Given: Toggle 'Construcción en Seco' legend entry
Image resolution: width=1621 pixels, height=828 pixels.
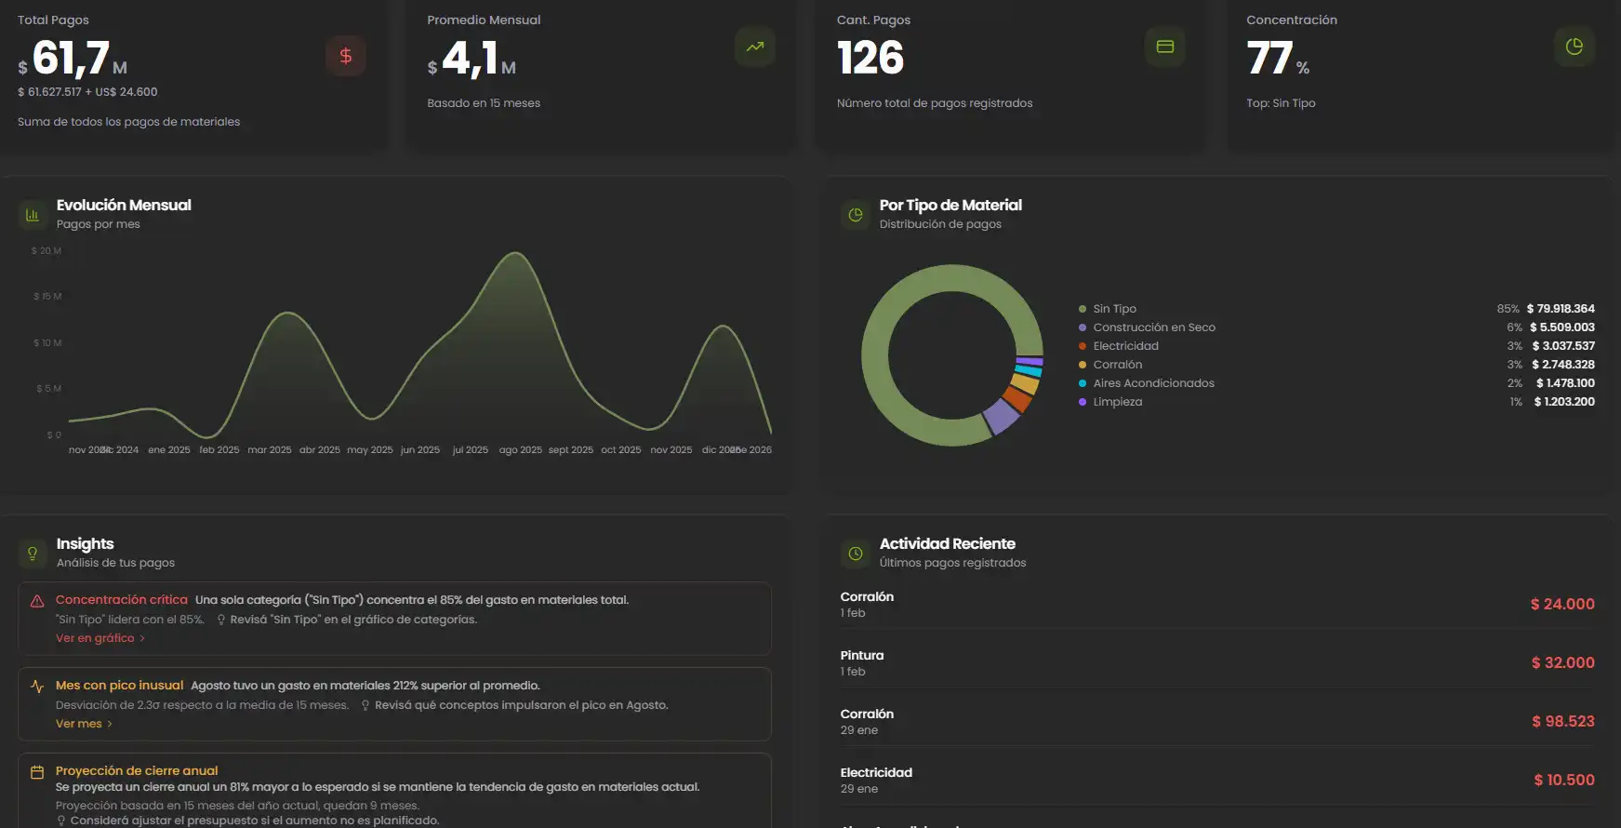Looking at the screenshot, I should coord(1153,327).
